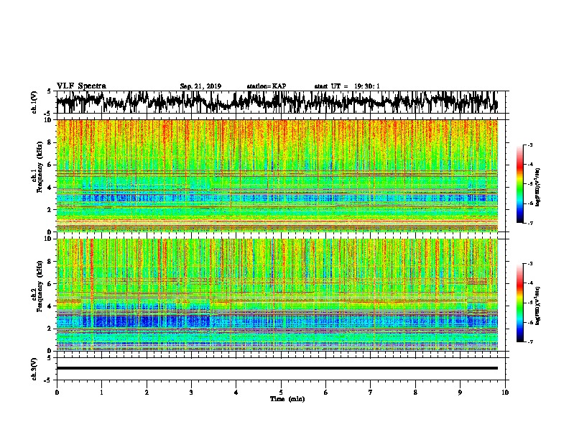The width and height of the screenshot is (569, 440).
Task: Click the "Time (min)" axis label
Action: (287, 399)
